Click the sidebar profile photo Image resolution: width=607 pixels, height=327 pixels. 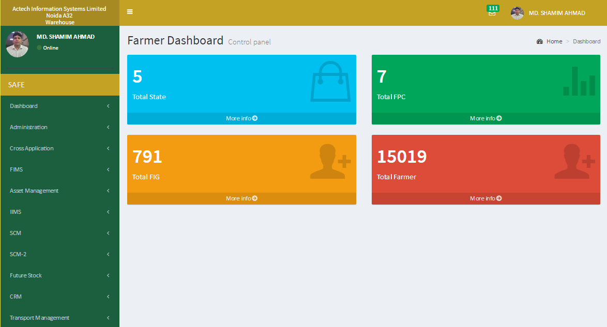(x=17, y=44)
